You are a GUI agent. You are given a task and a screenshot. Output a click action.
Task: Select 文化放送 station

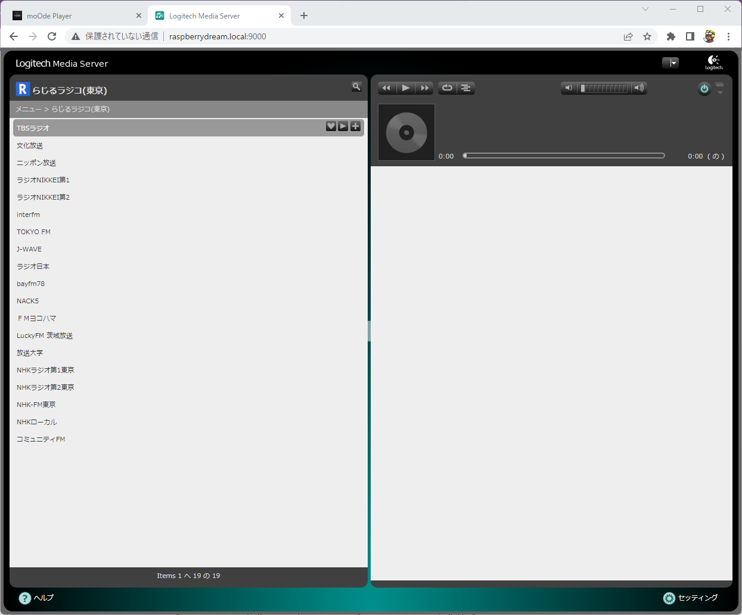pyautogui.click(x=188, y=145)
